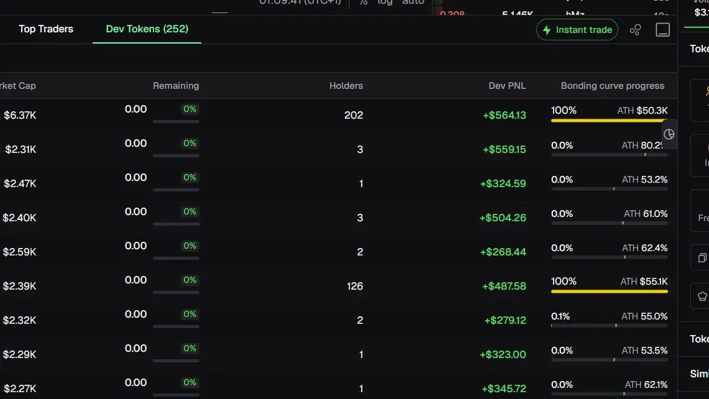Click the market cap $6.37K
The image size is (709, 399).
click(20, 116)
